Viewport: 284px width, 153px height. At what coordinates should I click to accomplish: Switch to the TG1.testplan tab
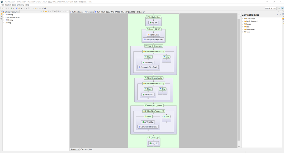point(76,12)
